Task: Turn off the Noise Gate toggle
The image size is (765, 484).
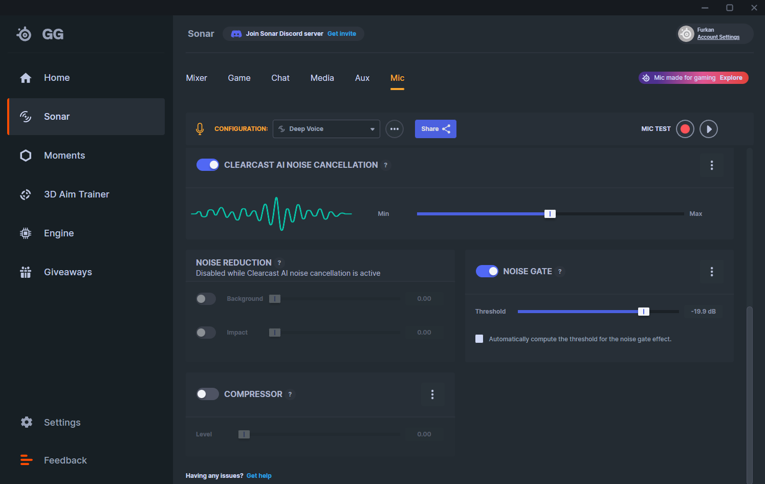Action: 487,271
